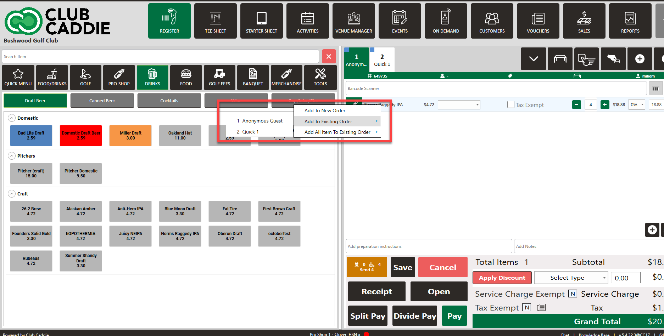664x336 pixels.
Task: Collapse the Pitchers section
Action: (x=12, y=156)
